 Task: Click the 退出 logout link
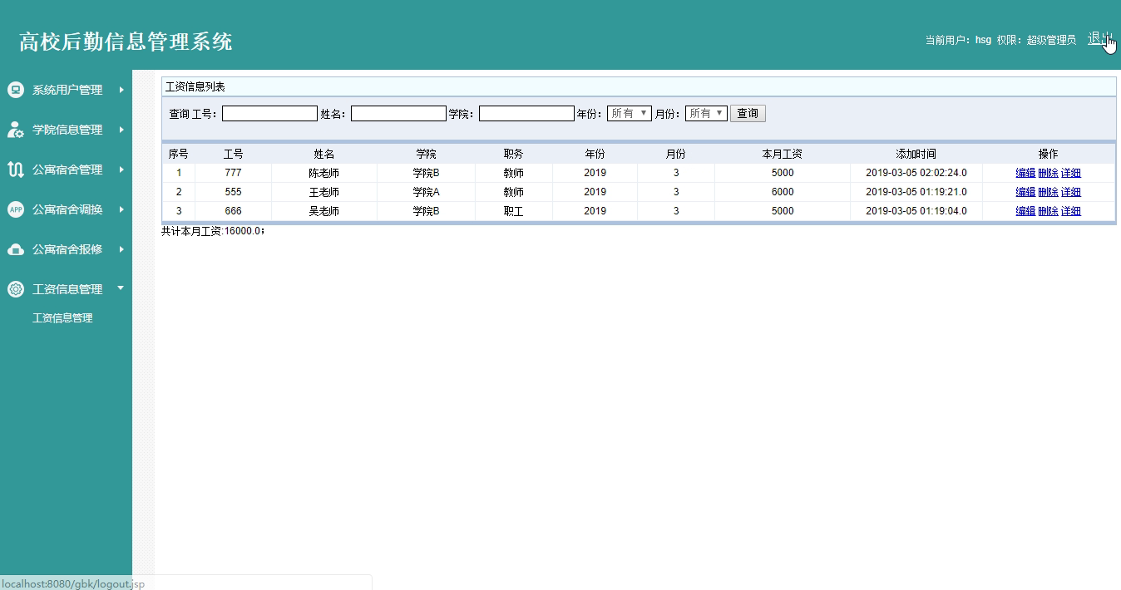(x=1099, y=38)
